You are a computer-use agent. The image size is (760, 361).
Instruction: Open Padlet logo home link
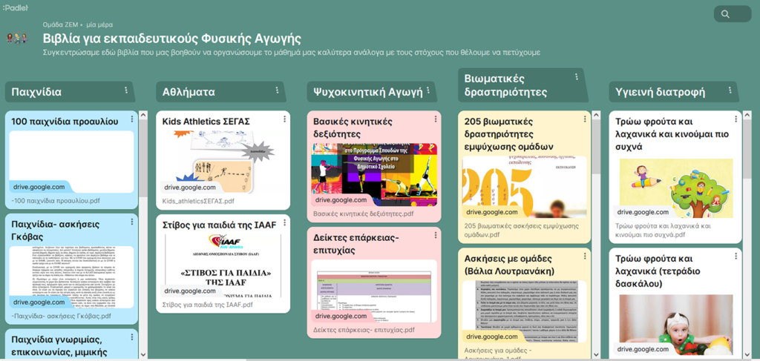15,7
